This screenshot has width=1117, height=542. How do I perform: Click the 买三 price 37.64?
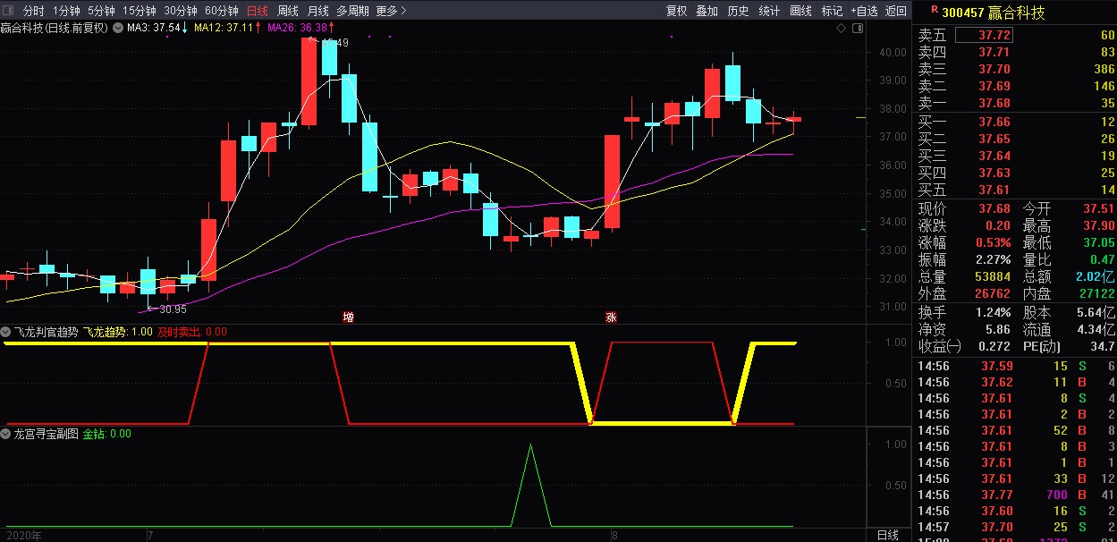pos(994,156)
